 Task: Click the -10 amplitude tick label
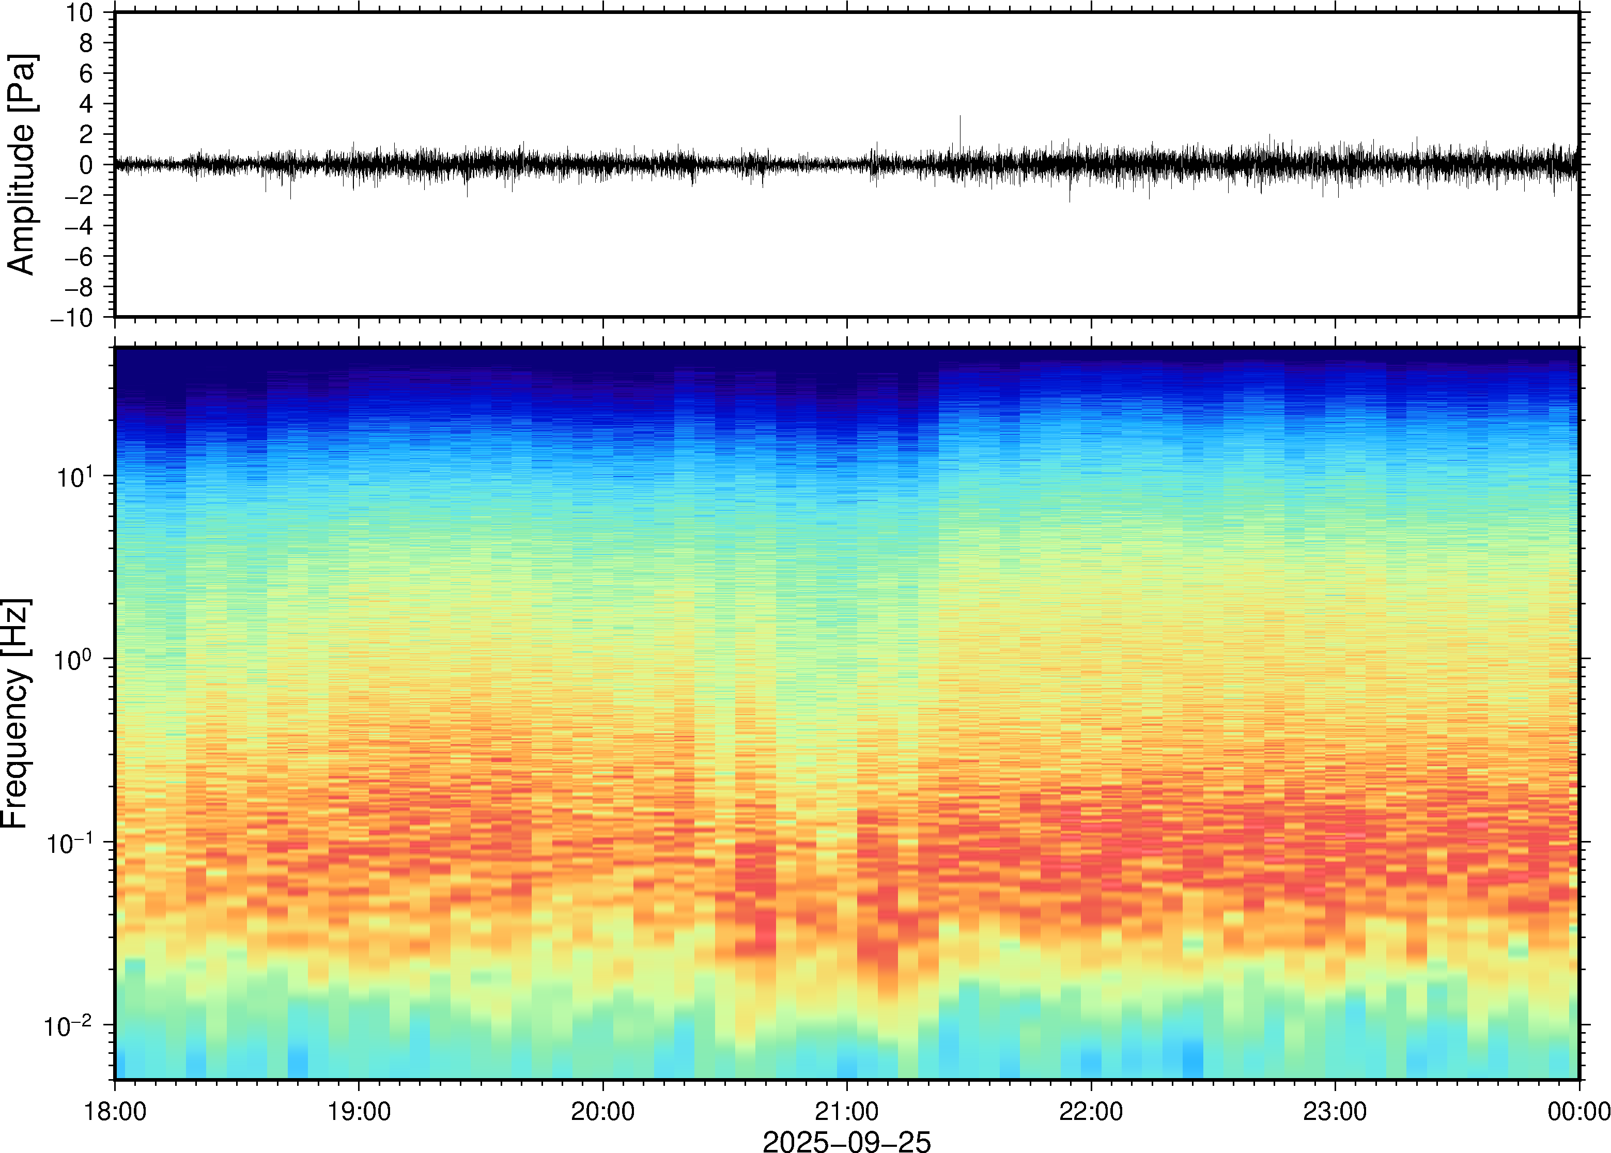[x=72, y=318]
